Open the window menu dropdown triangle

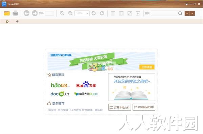(186, 4)
